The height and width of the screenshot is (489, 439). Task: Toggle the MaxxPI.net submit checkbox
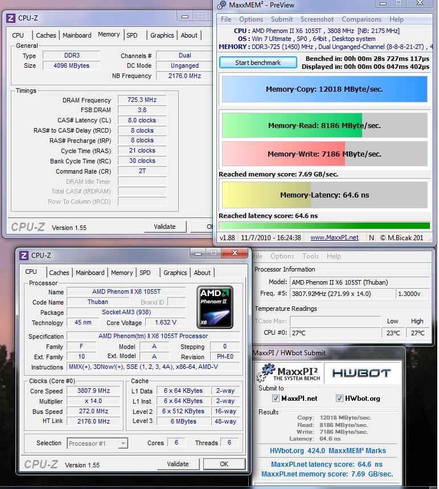click(276, 398)
